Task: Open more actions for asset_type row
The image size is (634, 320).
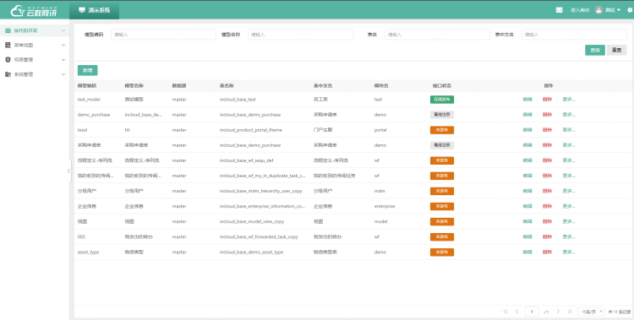Action: (x=569, y=252)
